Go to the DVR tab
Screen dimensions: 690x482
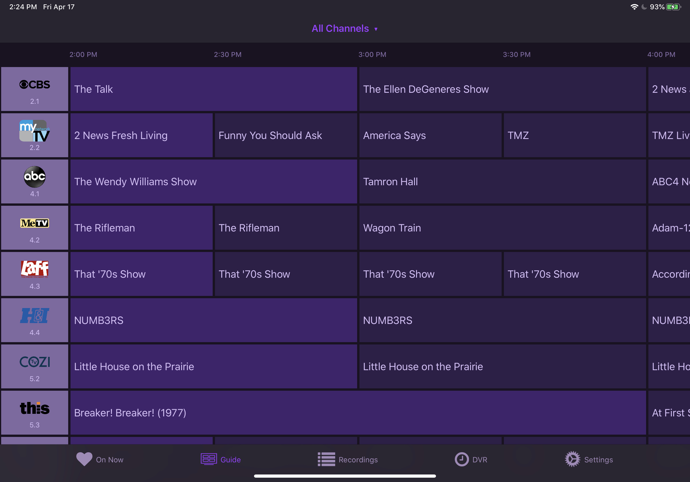(471, 459)
